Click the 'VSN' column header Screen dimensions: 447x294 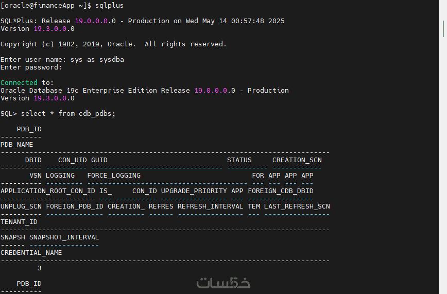36,176
